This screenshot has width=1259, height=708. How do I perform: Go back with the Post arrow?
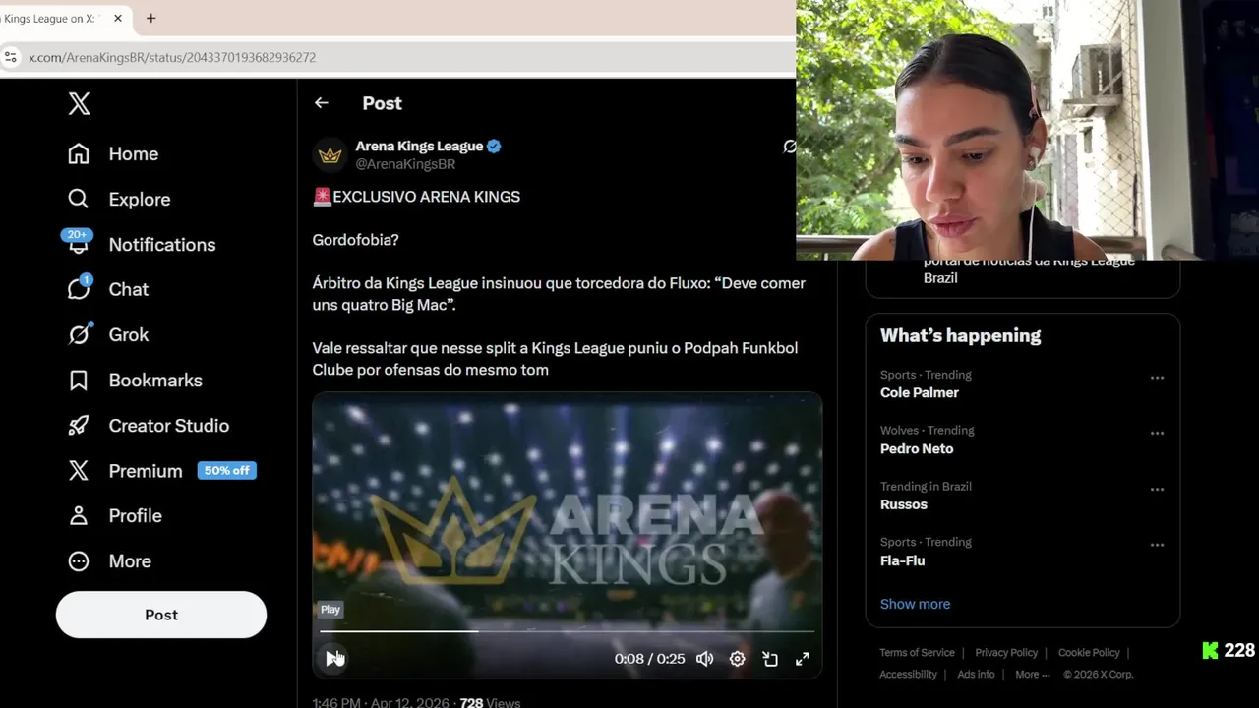[x=322, y=102]
